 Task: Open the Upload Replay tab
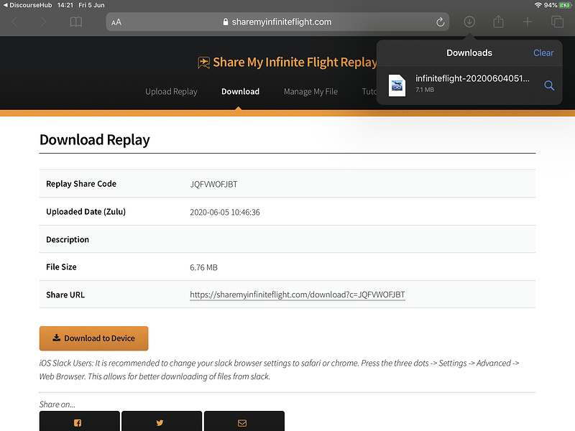171,92
